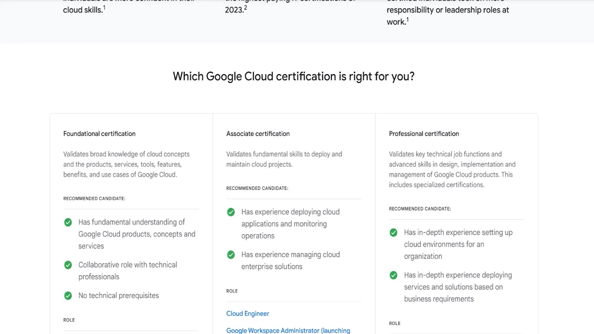This screenshot has width=594, height=334.
Task: Click checkmark beside 'deploying services and solutions'
Action: [394, 275]
